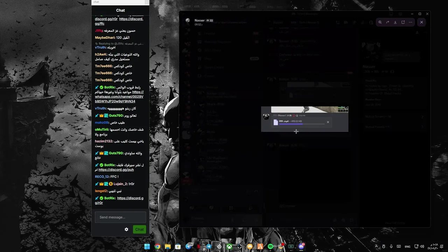Click username hazim2132 in chat
Viewport: 448px width, 252px height.
[104, 141]
